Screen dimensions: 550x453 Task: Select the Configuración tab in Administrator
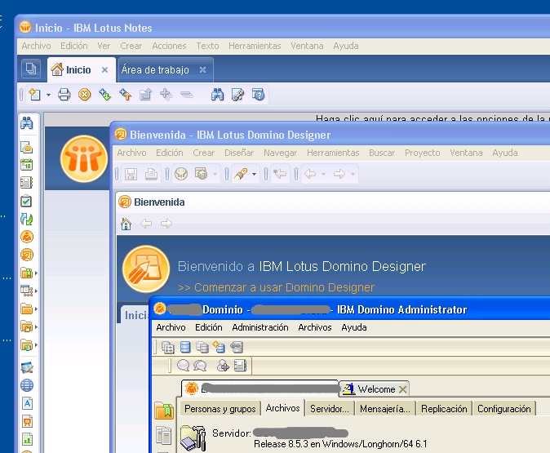(x=503, y=409)
